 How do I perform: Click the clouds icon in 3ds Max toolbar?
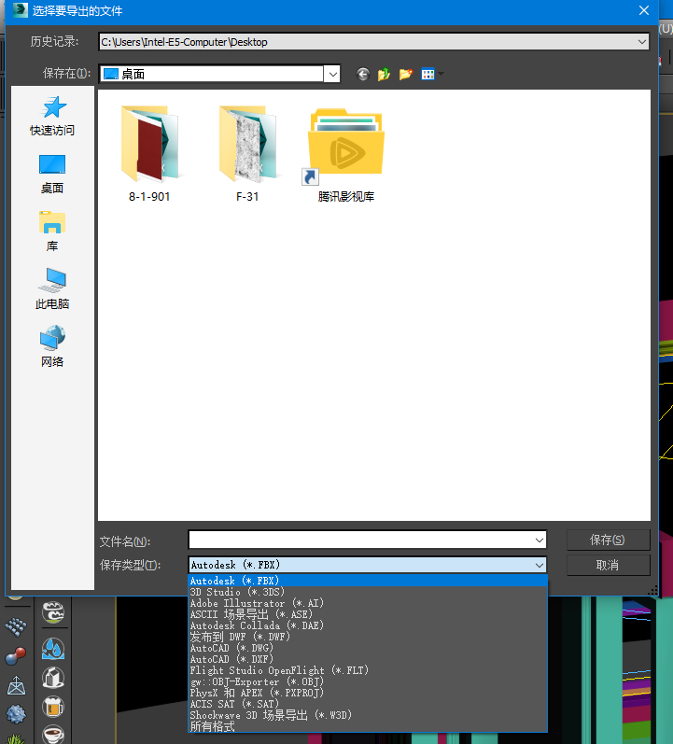53,611
